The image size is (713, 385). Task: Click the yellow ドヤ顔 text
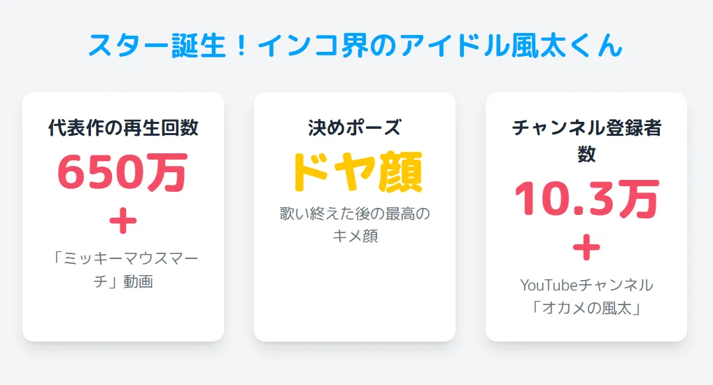pos(357,172)
